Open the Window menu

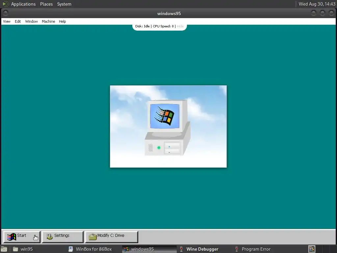[x=31, y=21]
